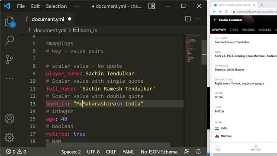Click the Mumbai team logo icon
277x156 pixels.
pyautogui.click(x=217, y=136)
